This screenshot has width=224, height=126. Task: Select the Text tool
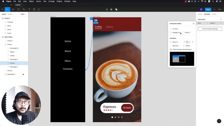(29, 9)
